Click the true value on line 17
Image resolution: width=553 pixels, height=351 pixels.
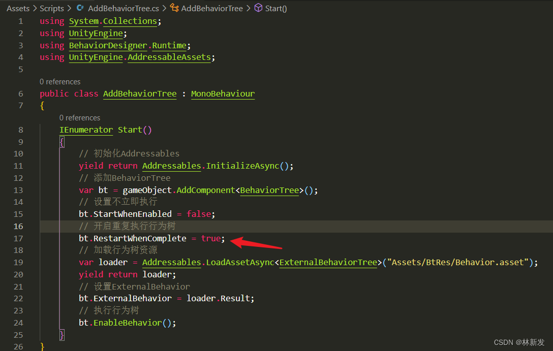point(211,239)
